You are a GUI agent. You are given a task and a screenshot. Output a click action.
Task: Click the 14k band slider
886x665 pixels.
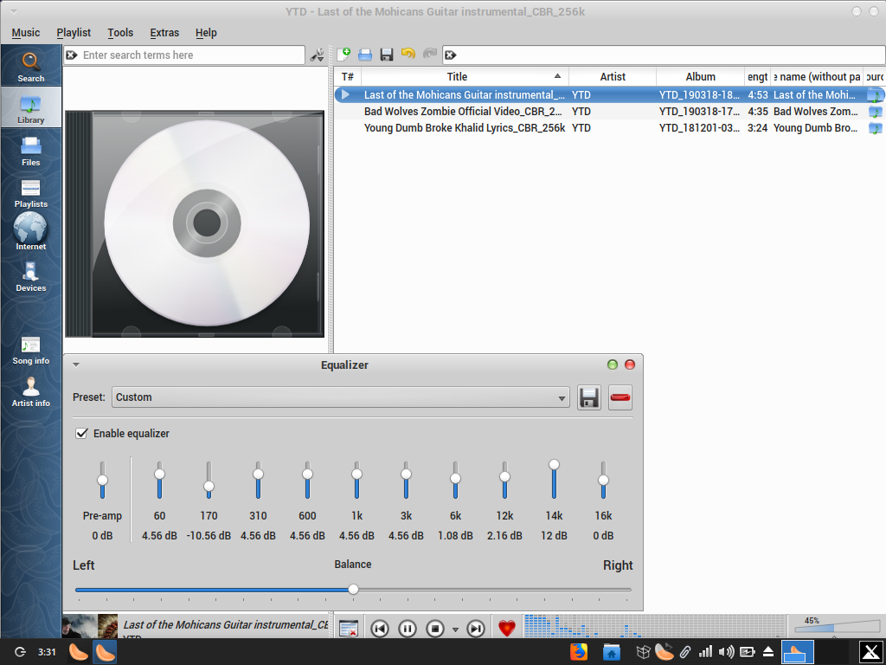pos(554,479)
